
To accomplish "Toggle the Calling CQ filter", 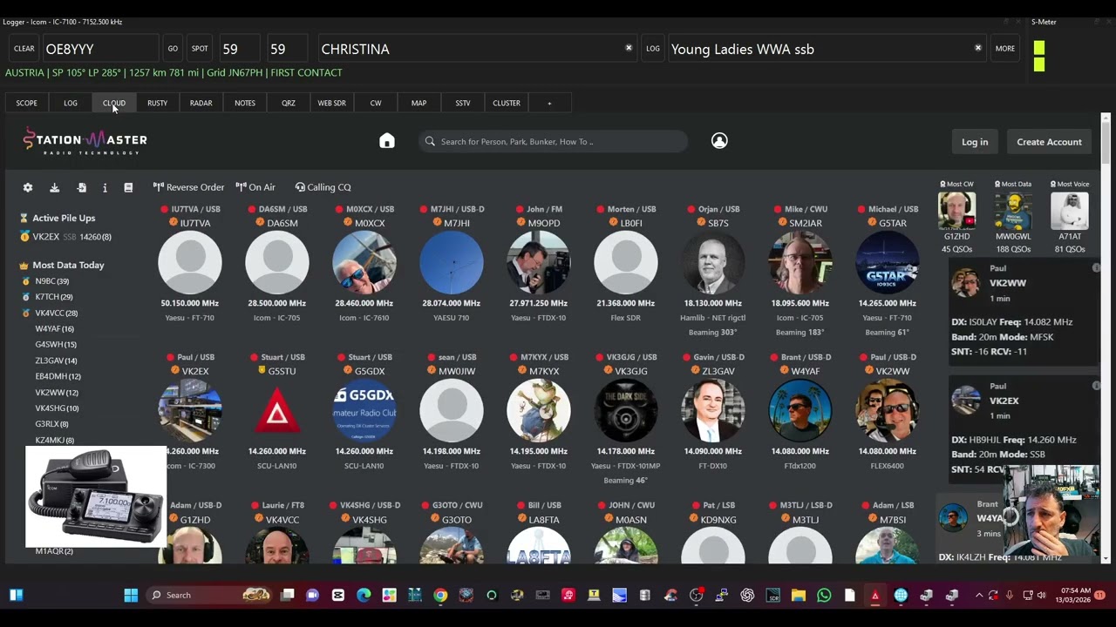I will pos(323,187).
